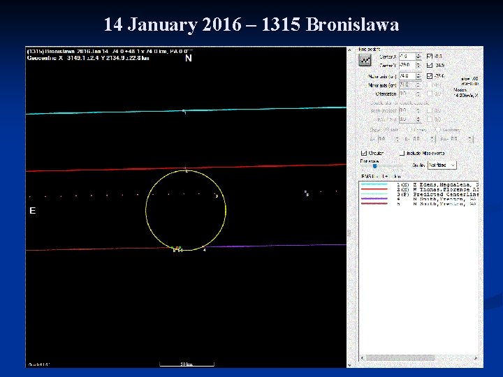Viewport: 503px width, 377px height.
Task: Click the P.A. of 2nd value field
Action: (407, 119)
